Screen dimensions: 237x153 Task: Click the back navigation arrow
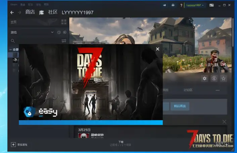tap(12, 12)
